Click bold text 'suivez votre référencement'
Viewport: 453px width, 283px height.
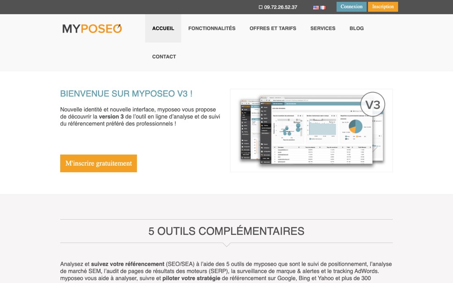pos(128,264)
